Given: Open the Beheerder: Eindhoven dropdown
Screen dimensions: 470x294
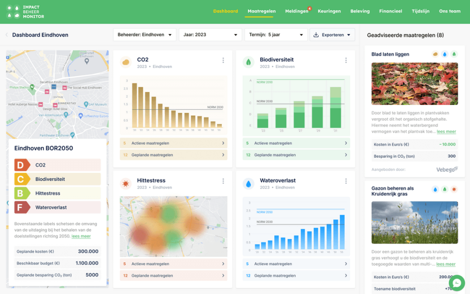Looking at the screenshot, I should 144,35.
